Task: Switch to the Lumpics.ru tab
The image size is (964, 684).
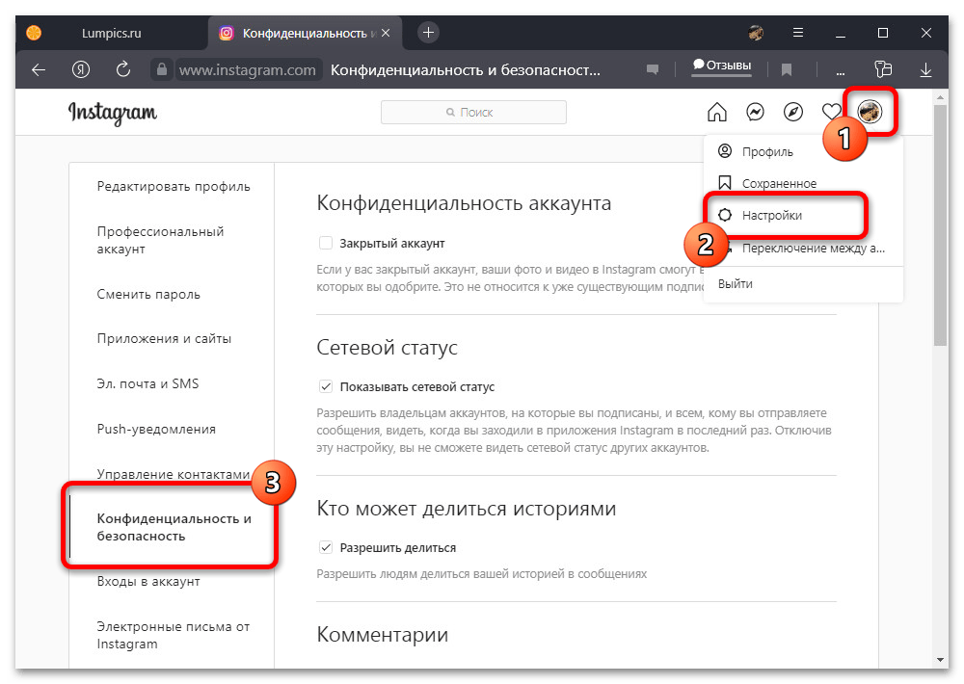Action: (111, 33)
